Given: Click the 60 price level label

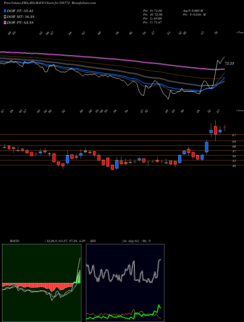Looking at the screenshot, I should 234,146.
